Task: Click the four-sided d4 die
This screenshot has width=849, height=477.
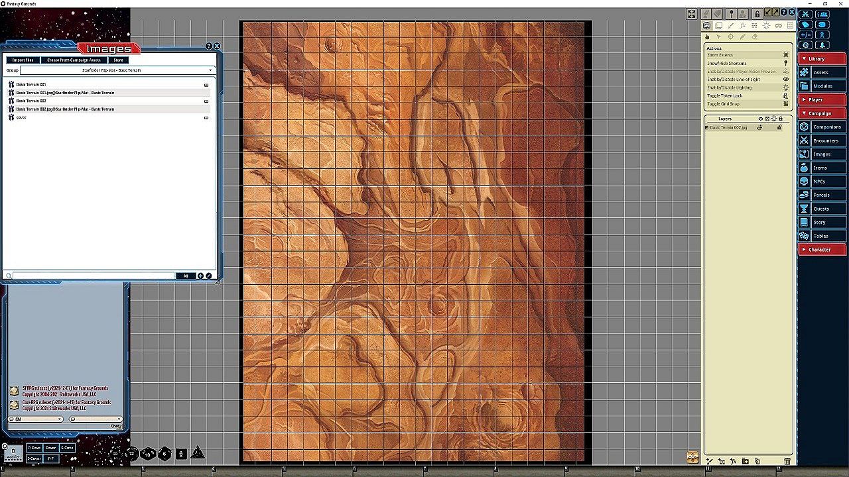Action: tap(197, 453)
